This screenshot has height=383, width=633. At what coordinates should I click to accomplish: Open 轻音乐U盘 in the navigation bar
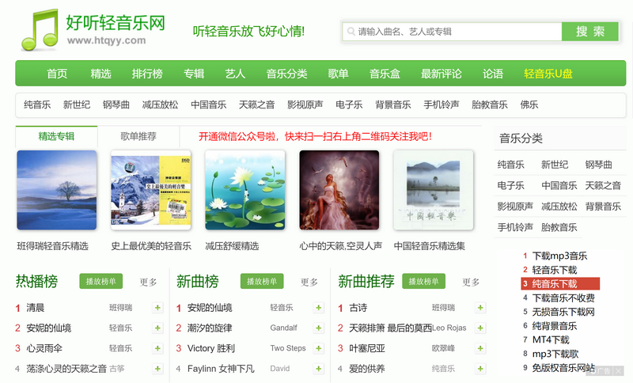(x=548, y=74)
